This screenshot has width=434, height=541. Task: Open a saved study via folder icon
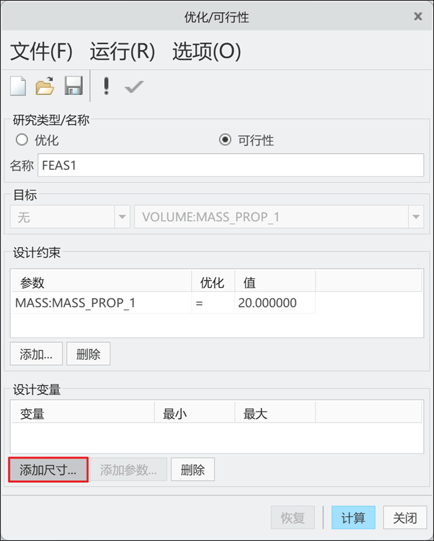pyautogui.click(x=45, y=86)
